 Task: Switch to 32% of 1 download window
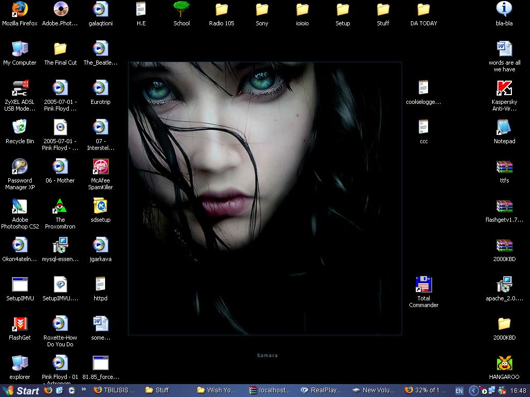click(425, 390)
